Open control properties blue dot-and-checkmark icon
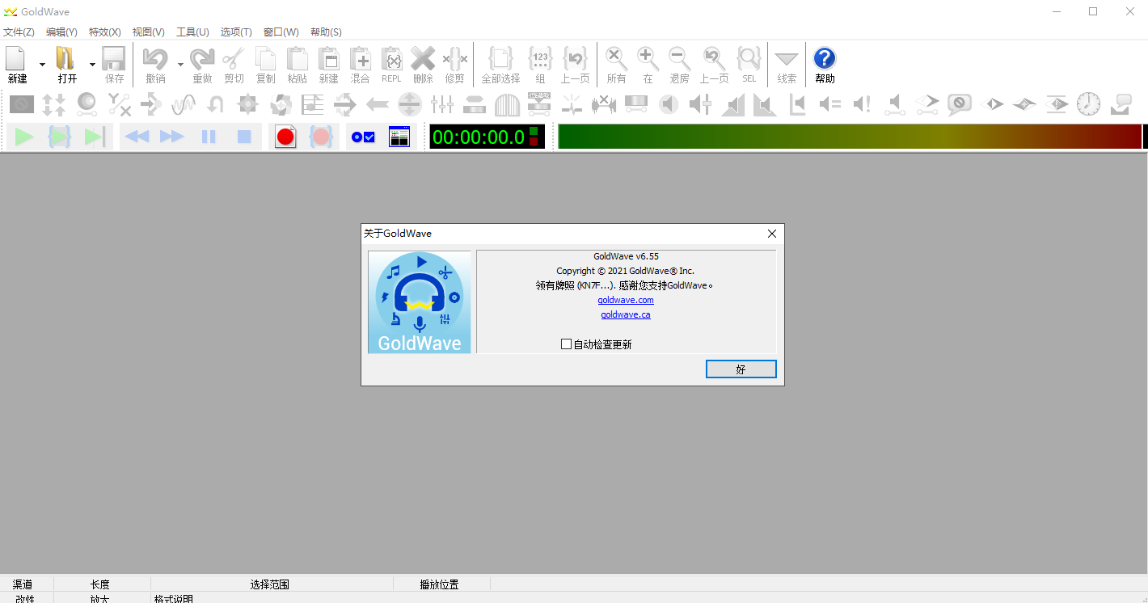Screen dimensions: 1148x603 (363, 137)
